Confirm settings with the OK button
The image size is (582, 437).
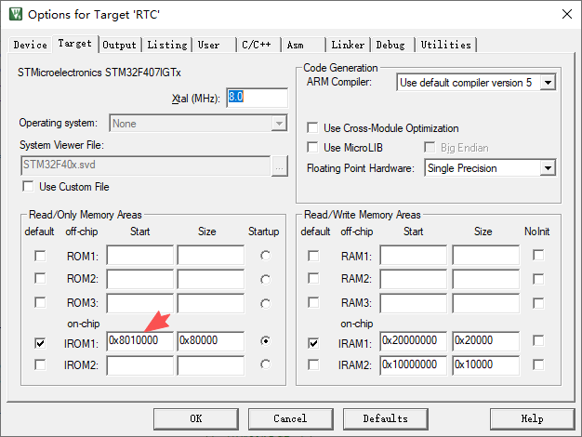click(x=196, y=418)
